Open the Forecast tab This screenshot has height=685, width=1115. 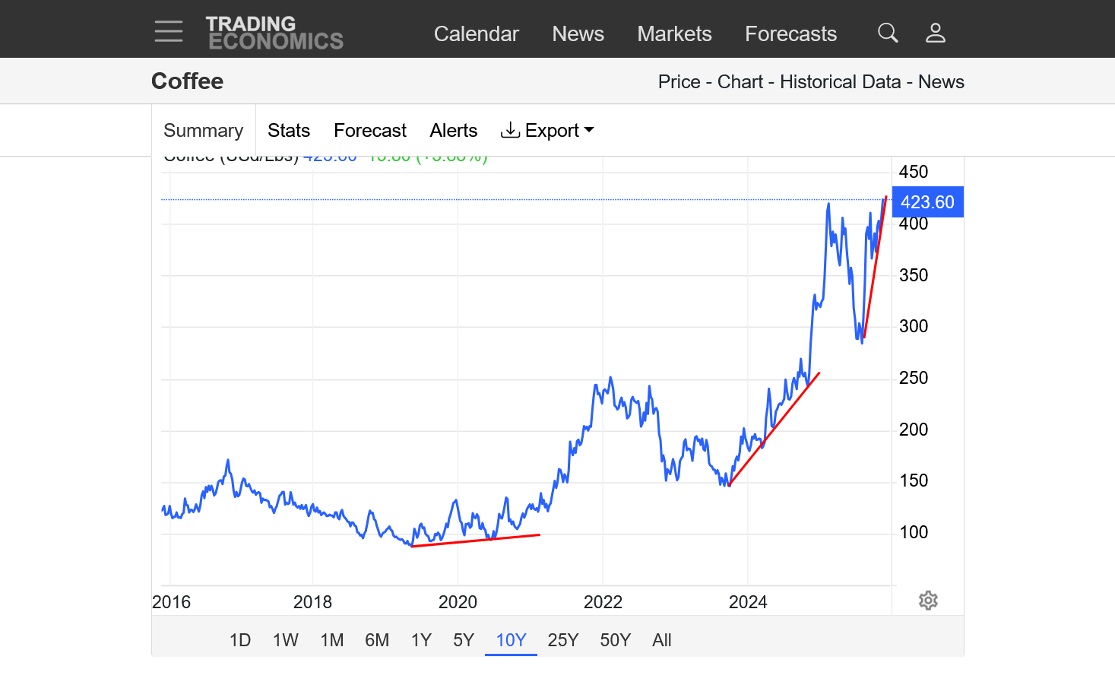(369, 131)
